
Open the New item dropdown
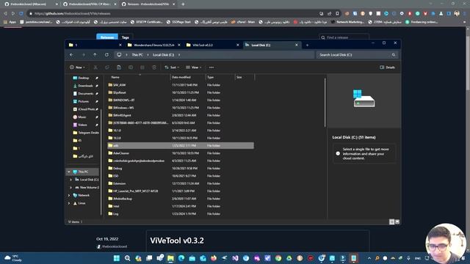tap(77, 67)
